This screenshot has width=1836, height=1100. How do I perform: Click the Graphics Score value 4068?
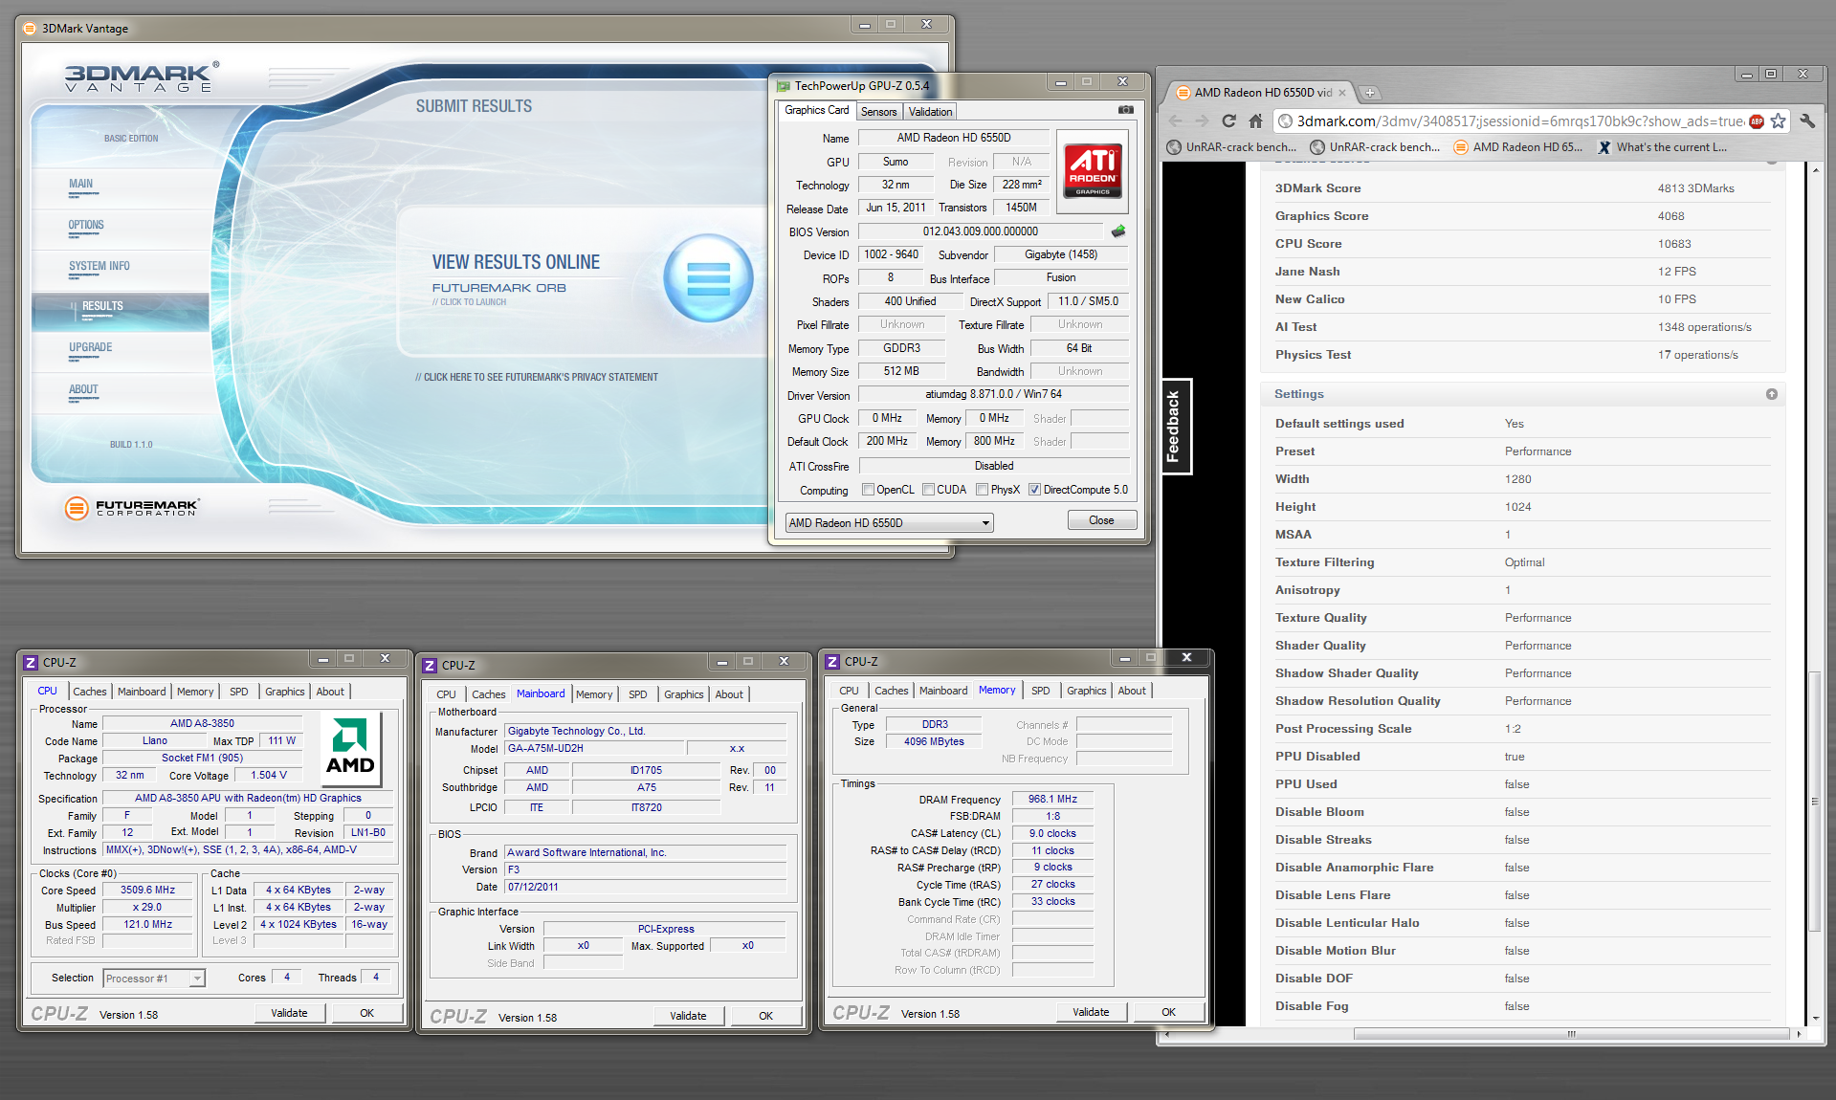[x=1670, y=216]
